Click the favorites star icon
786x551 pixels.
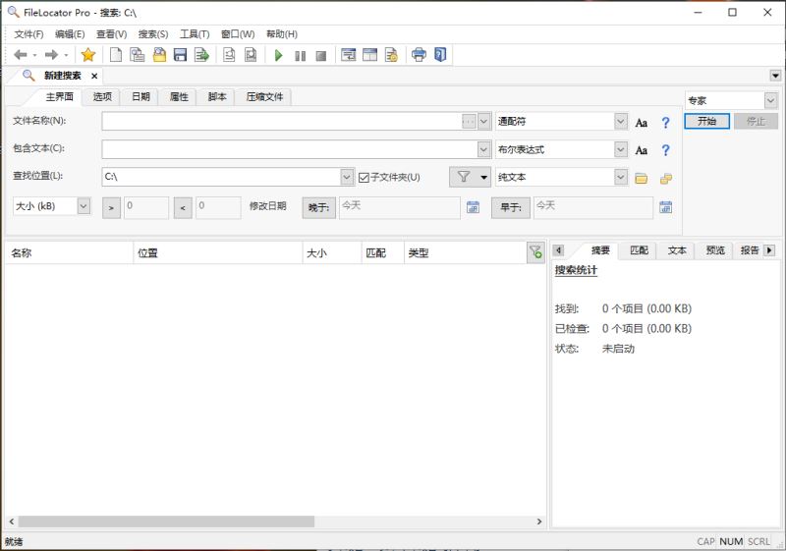pyautogui.click(x=87, y=55)
